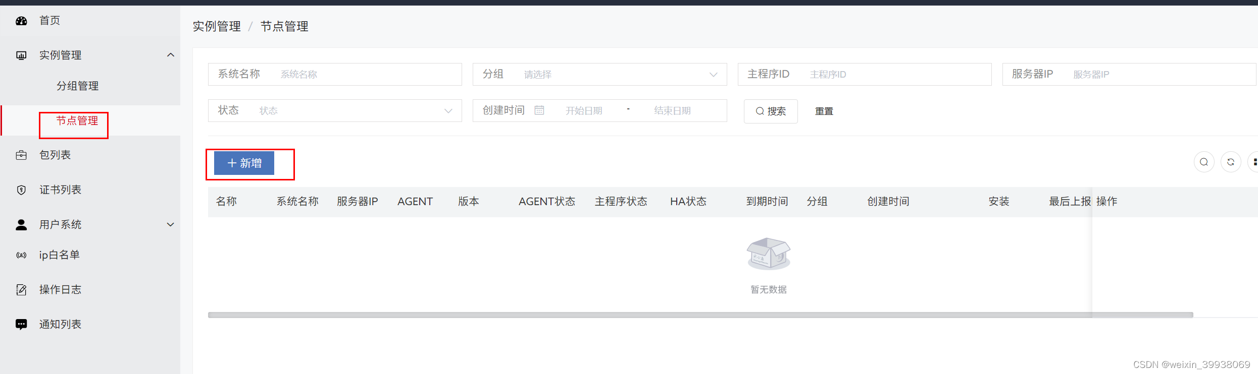Image resolution: width=1258 pixels, height=374 pixels.
Task: Open ip白名单 menu item
Action: [60, 255]
